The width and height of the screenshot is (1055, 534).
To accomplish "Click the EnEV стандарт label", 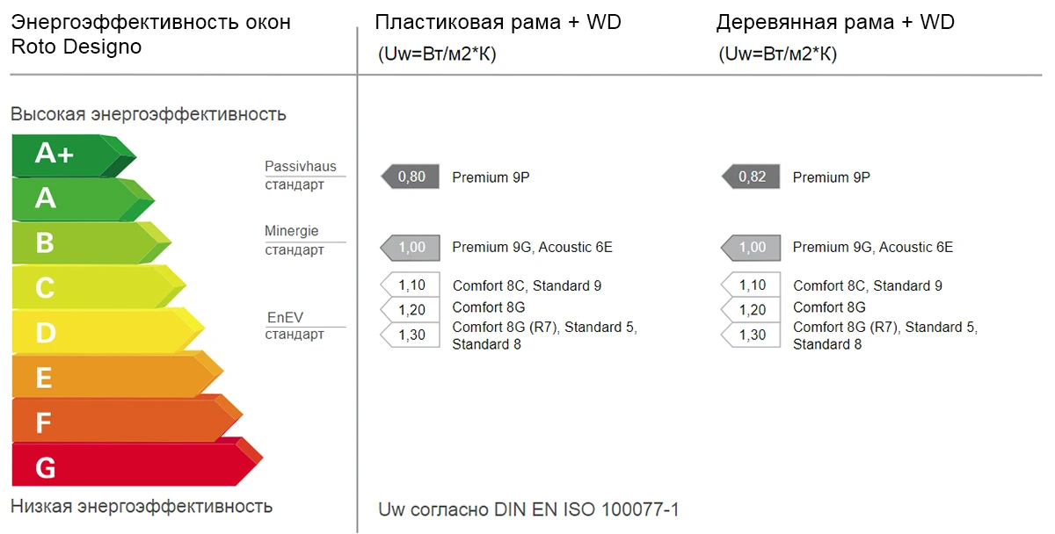I will 295,326.
